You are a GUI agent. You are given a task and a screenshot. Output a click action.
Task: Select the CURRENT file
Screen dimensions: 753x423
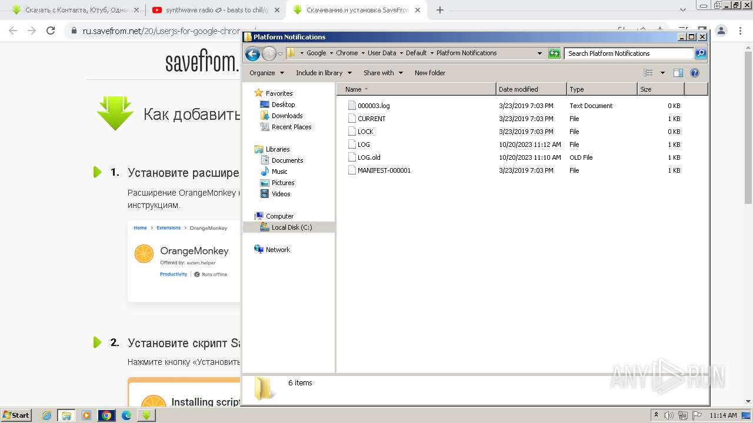[372, 119]
